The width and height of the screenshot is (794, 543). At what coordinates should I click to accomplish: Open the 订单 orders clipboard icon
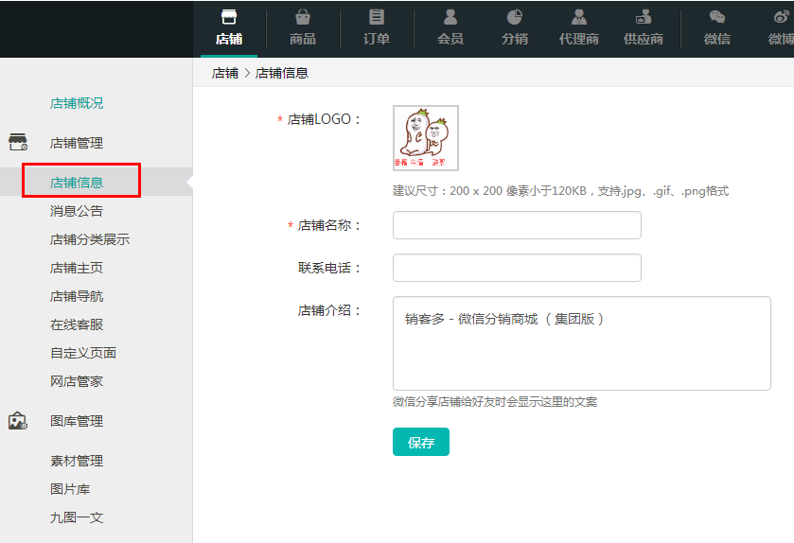click(377, 18)
